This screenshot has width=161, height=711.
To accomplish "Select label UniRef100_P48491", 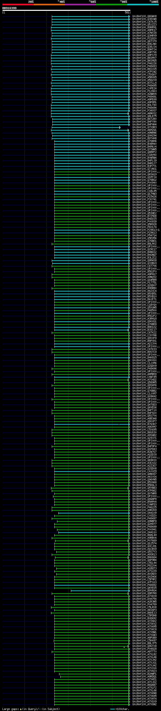I will point(144,97).
